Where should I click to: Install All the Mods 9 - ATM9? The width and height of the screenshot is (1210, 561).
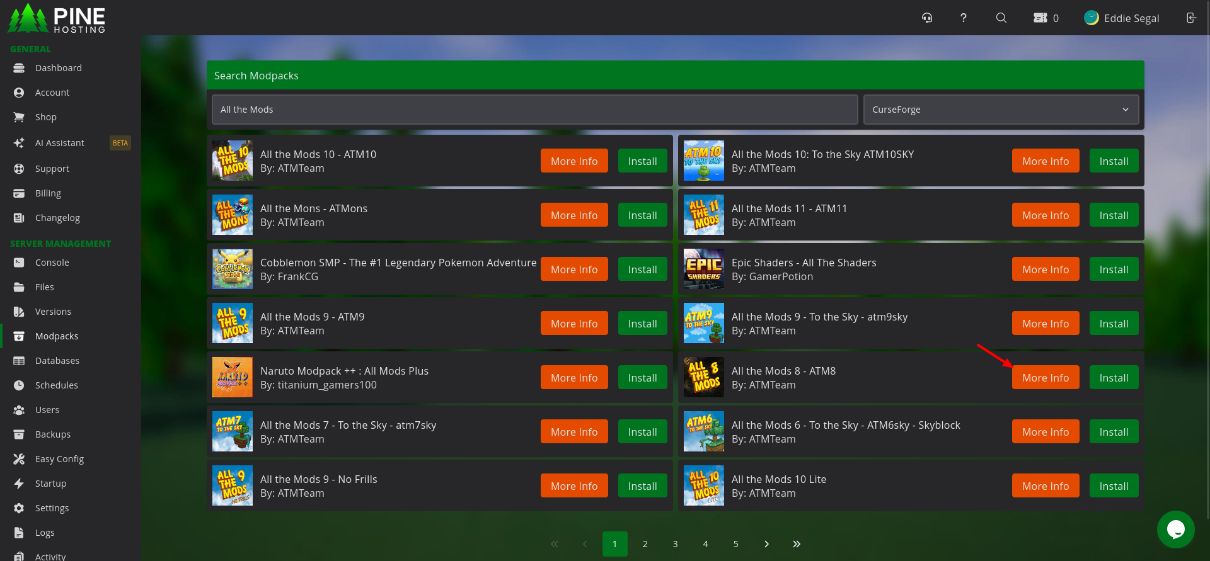point(642,324)
